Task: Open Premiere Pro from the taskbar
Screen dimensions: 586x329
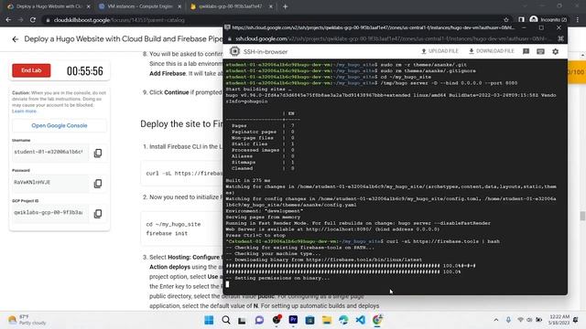Action: [293, 320]
